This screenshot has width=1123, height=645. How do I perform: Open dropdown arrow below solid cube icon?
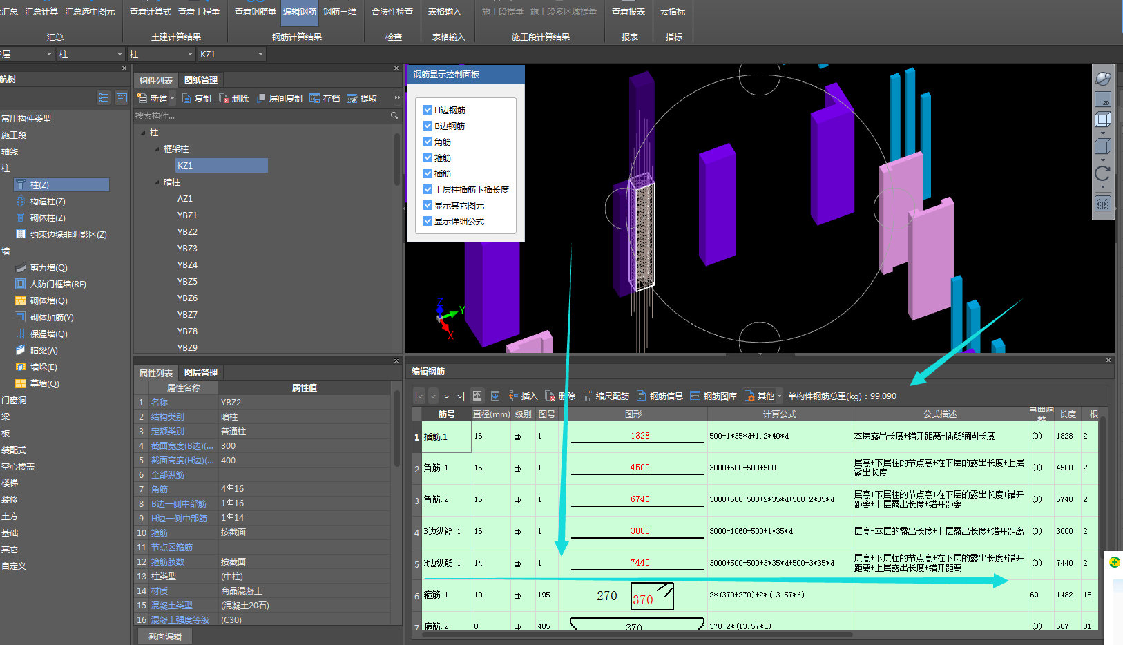[x=1103, y=159]
